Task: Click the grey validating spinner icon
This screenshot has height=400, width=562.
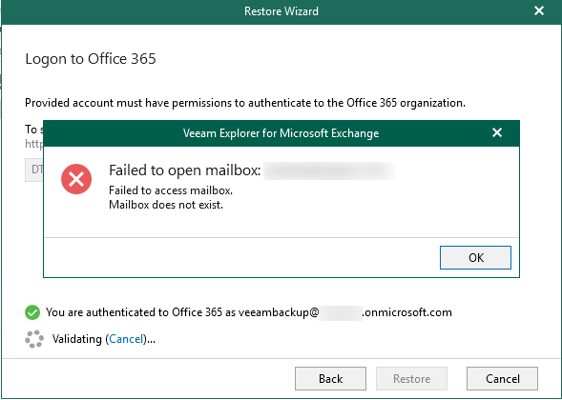Action: [x=34, y=339]
